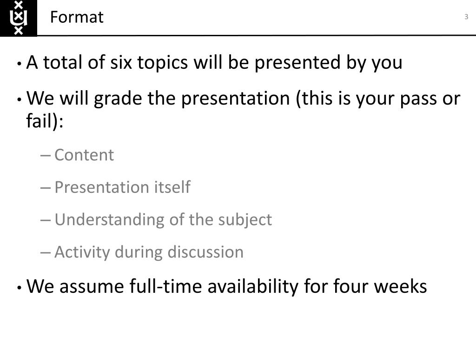
Task: Click the dash before 'Content'
Action: tap(45, 156)
